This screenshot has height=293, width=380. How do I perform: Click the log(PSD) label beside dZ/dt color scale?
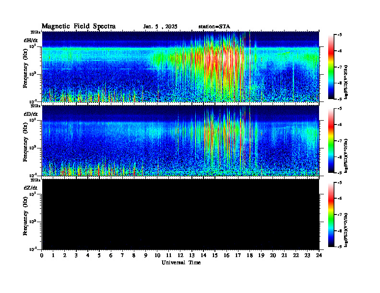[x=346, y=230]
